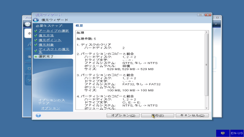Click the C:, E: -> E: drive letter value

132,102
